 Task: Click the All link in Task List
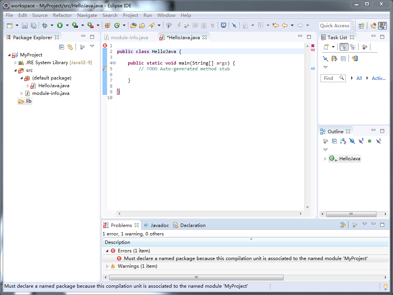pos(359,78)
